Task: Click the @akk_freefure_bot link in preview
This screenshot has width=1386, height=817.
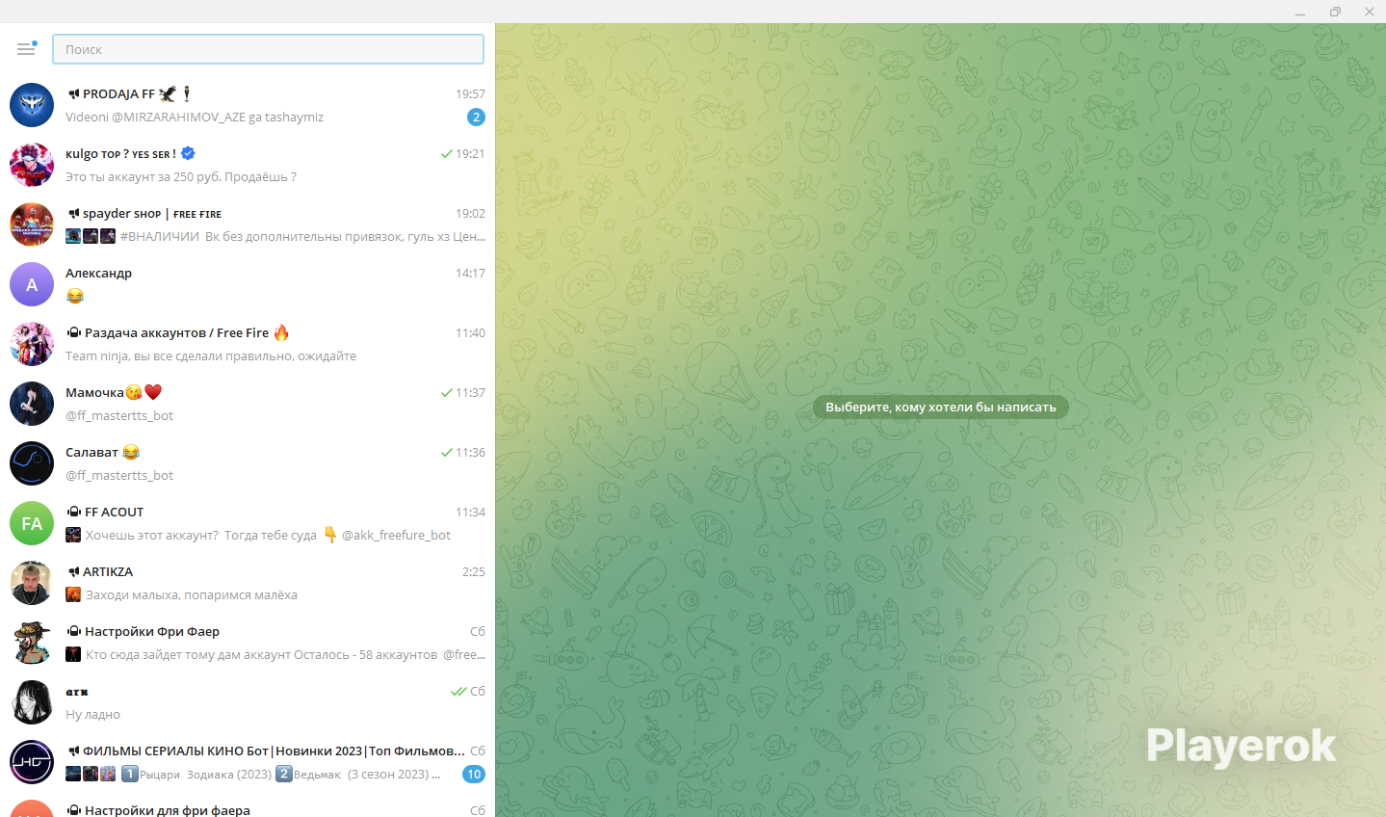Action: coord(396,536)
